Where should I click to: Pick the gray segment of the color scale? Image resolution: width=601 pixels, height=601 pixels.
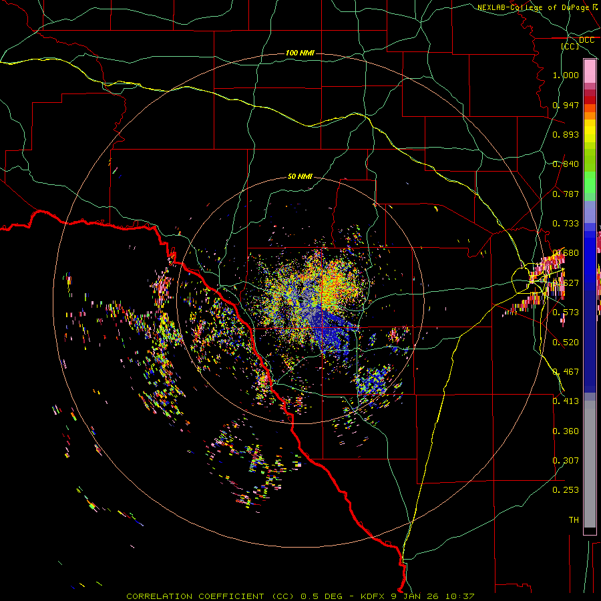[x=590, y=464]
